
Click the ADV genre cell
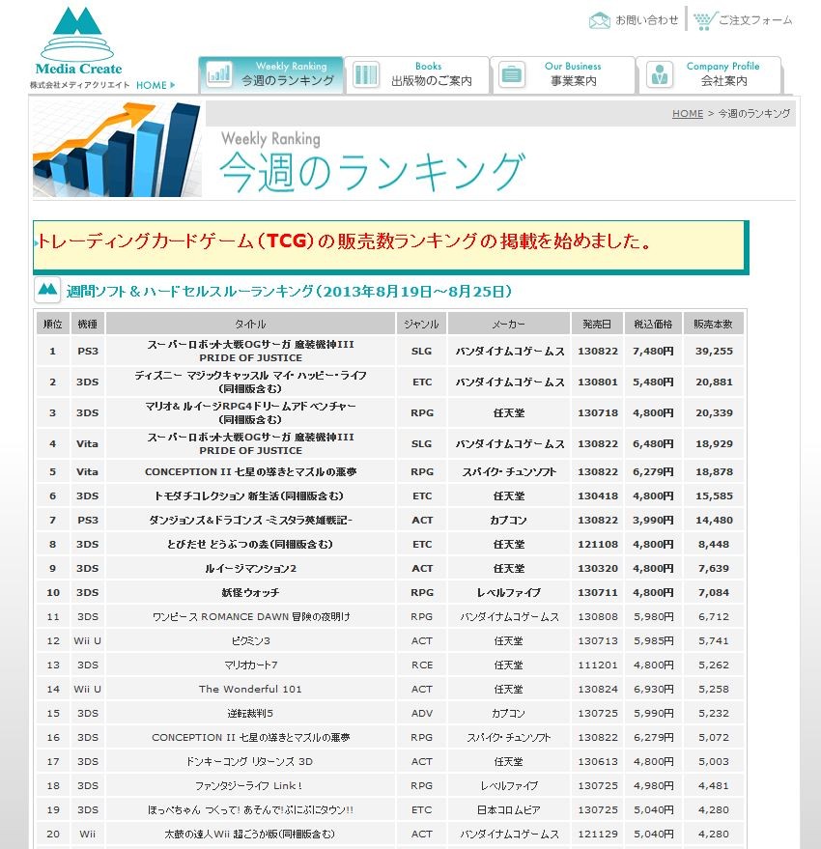[421, 713]
